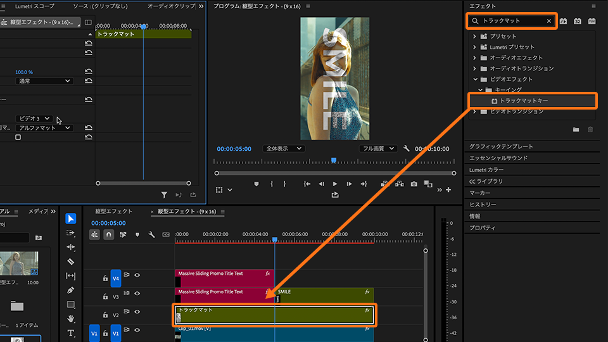Viewport: 608px width, 342px height.
Task: Open comparison view button
Action: tap(428, 184)
